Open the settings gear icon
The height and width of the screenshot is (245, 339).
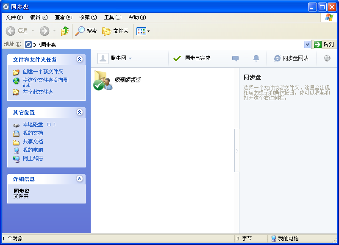coord(327,58)
